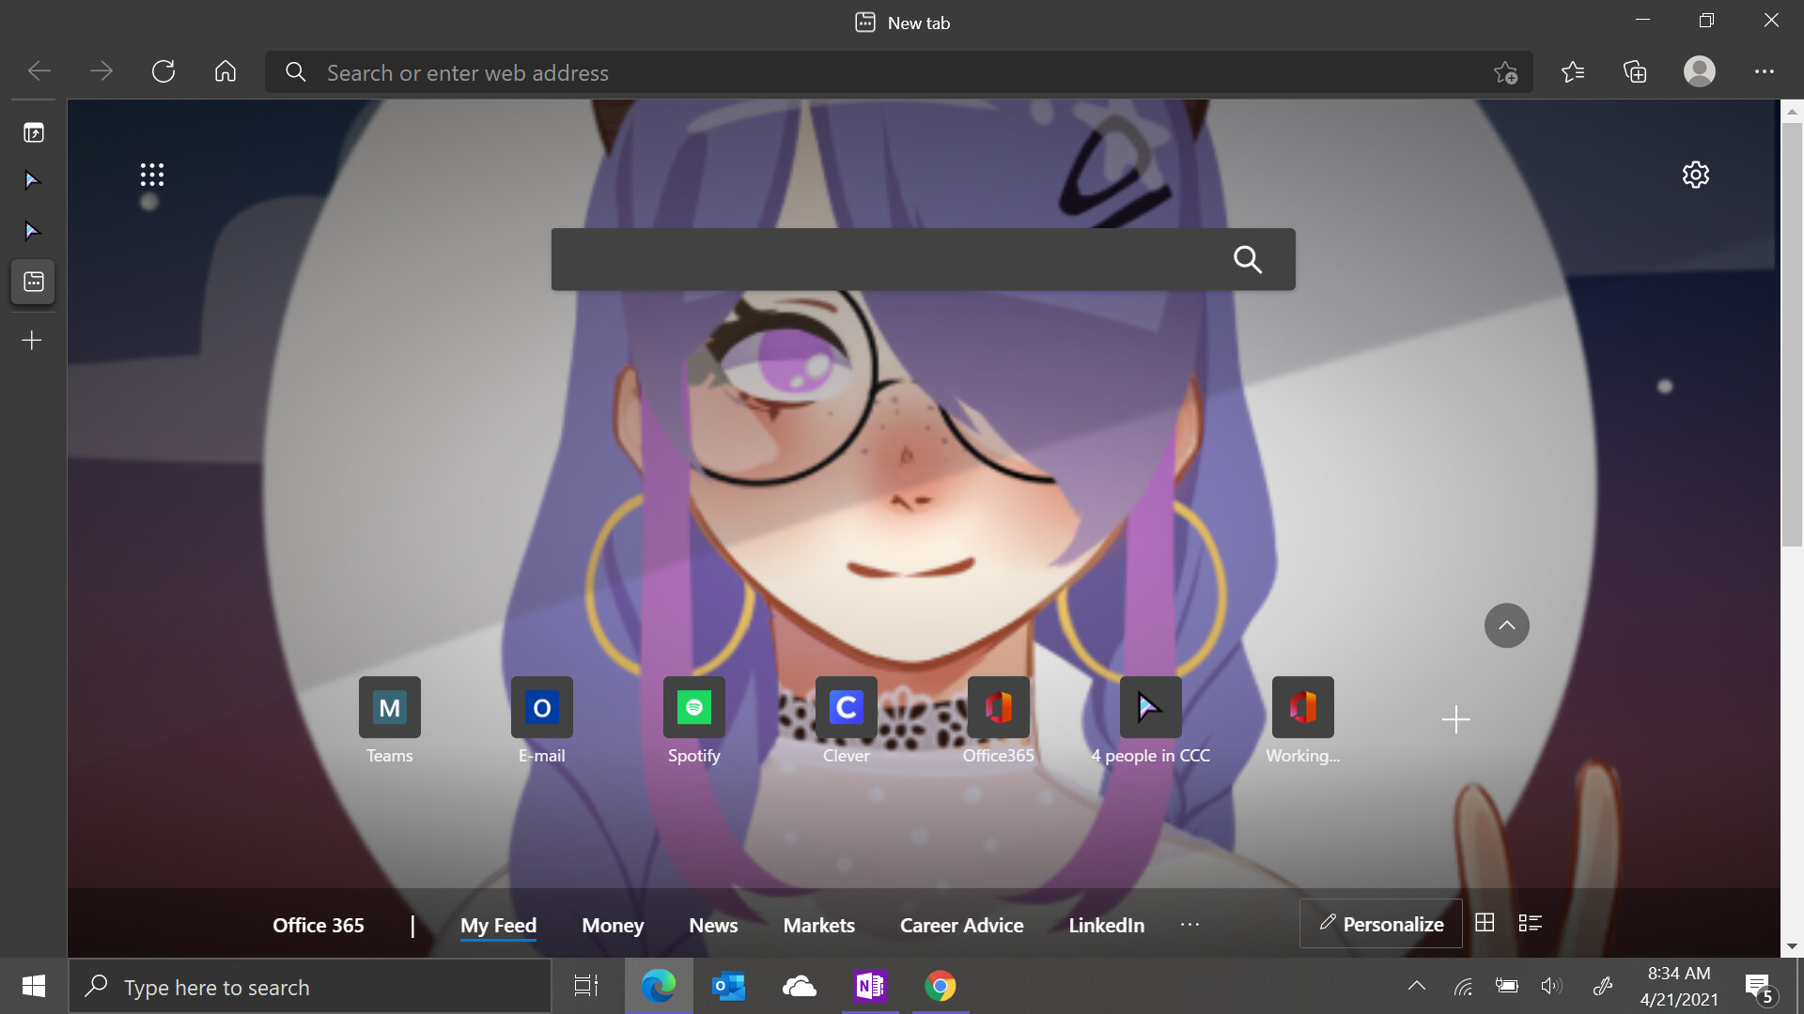The height and width of the screenshot is (1014, 1804).
Task: Open the Office 365 link
Action: click(x=318, y=926)
